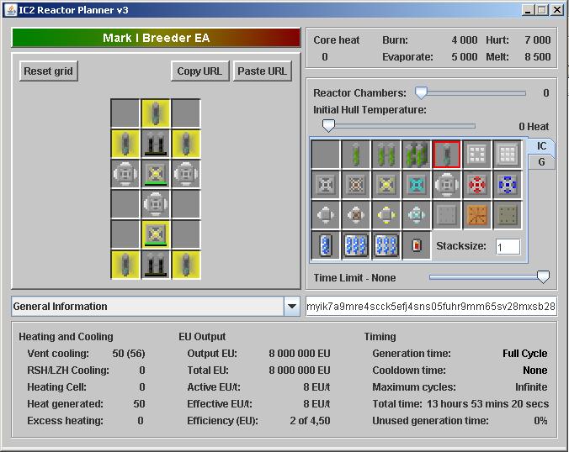The width and height of the screenshot is (569, 452).
Task: Select the gold Overclocked Heat Vent palette item
Action: tap(386, 185)
